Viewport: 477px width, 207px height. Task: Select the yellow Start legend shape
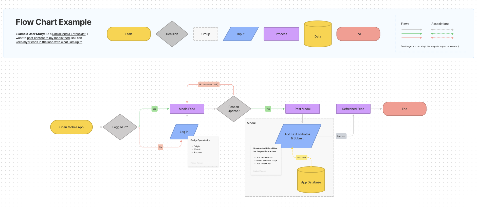point(129,34)
